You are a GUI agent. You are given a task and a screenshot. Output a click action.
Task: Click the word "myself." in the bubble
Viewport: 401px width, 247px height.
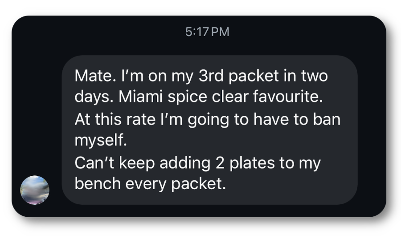point(101,141)
